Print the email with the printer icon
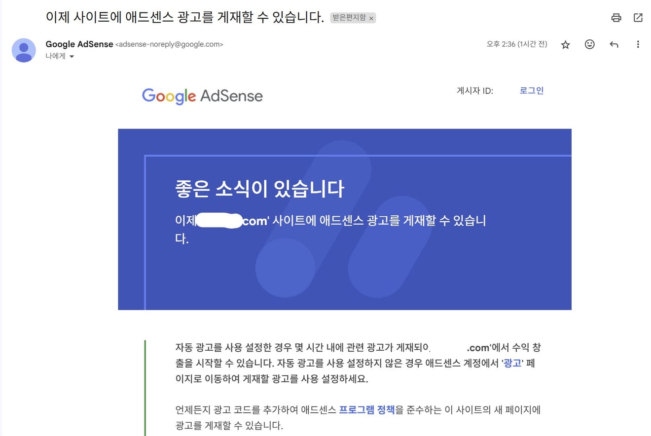Screen dimensions: 651x436 [x=616, y=18]
